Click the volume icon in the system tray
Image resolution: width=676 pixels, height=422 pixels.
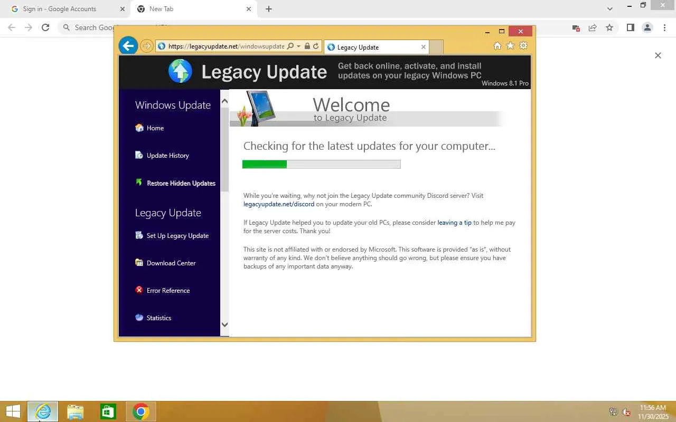point(626,412)
